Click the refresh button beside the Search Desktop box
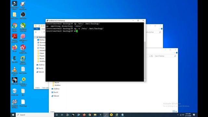This screenshot has height=117, width=208. tap(152, 56)
